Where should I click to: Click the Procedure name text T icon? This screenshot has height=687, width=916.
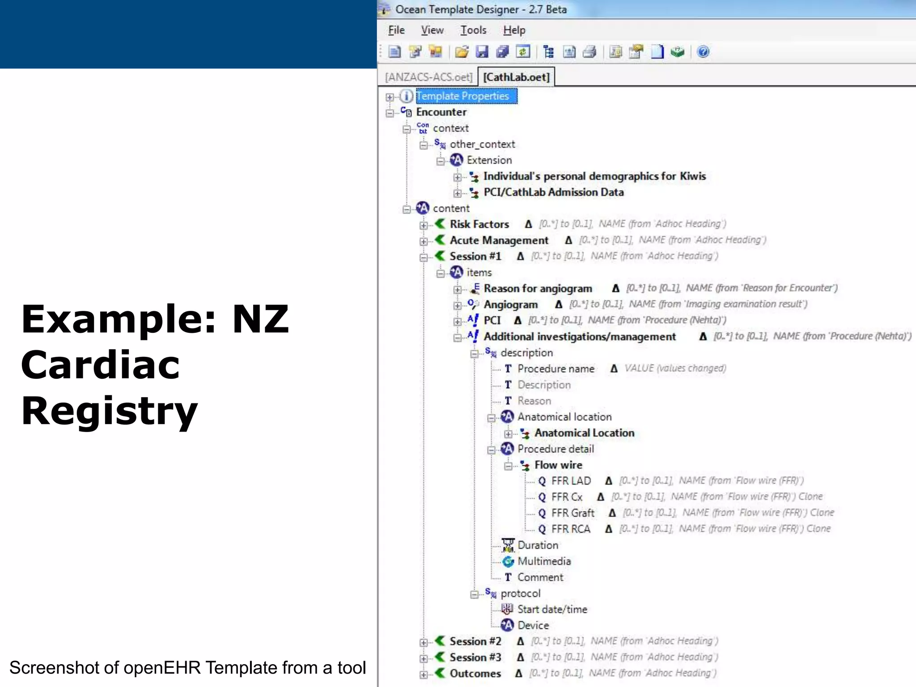point(508,369)
